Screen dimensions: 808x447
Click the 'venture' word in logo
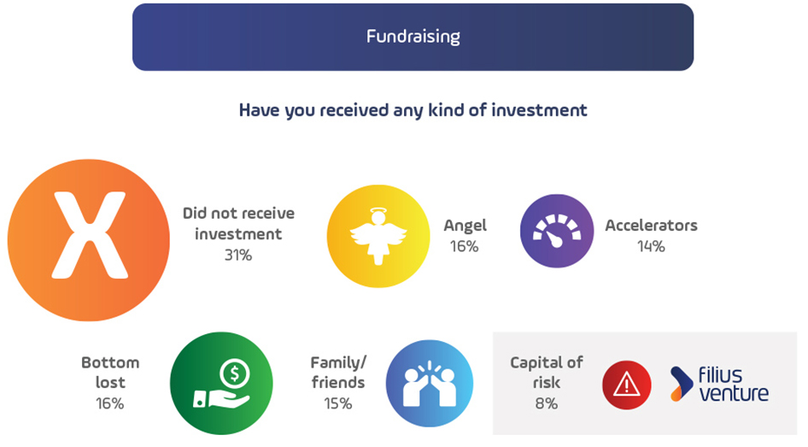pos(734,394)
